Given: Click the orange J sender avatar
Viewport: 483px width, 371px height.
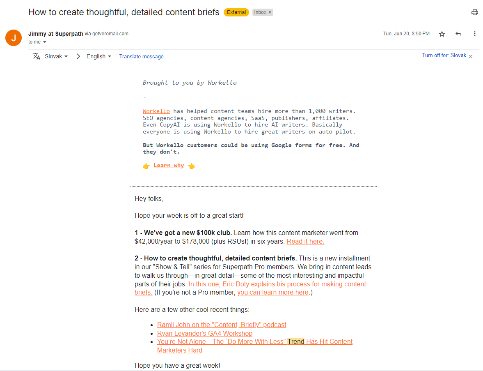Looking at the screenshot, I should click(x=14, y=38).
